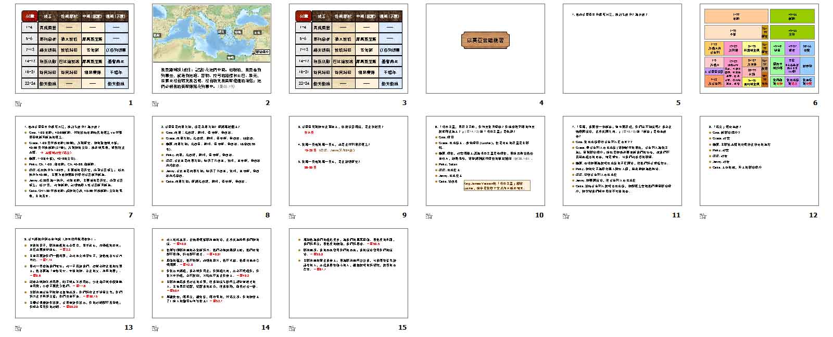
Task: Click the slide number 6 label
Action: coord(815,102)
